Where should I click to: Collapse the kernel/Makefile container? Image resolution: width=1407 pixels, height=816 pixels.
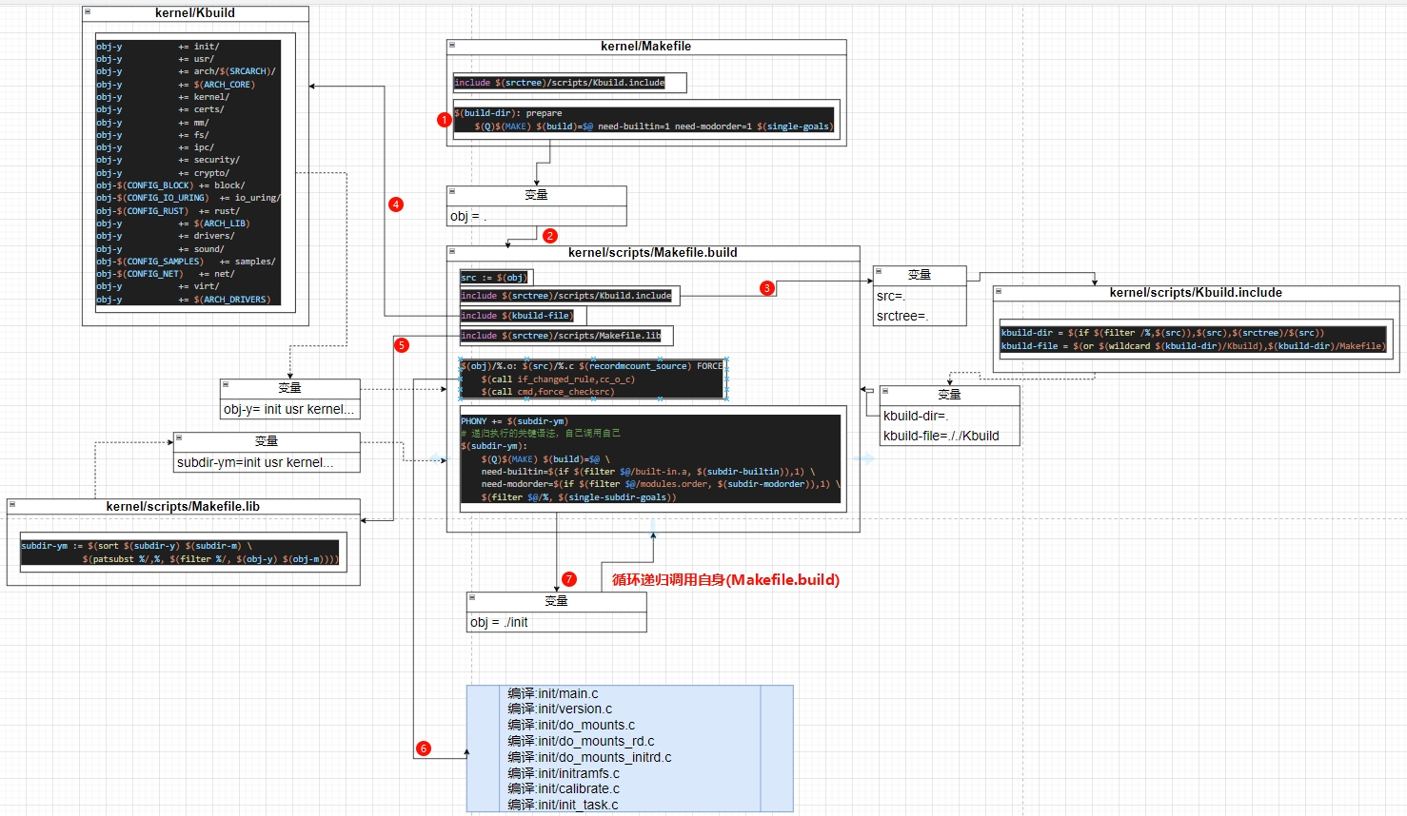[452, 45]
